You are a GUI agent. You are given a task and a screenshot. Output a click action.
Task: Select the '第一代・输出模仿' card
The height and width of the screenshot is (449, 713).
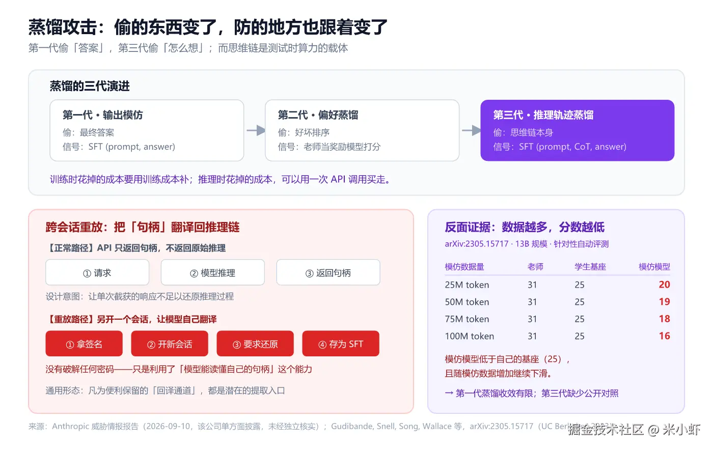(x=147, y=130)
